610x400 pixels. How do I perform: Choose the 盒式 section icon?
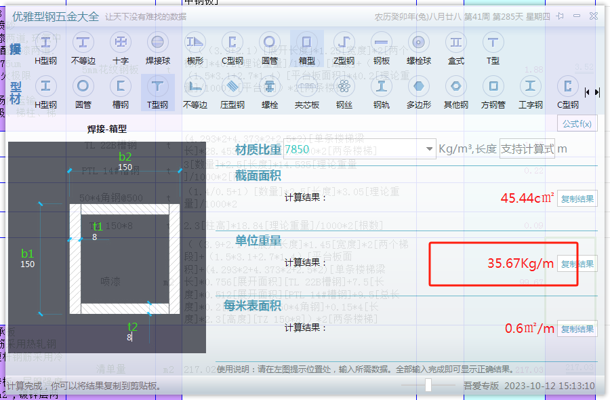(x=456, y=49)
